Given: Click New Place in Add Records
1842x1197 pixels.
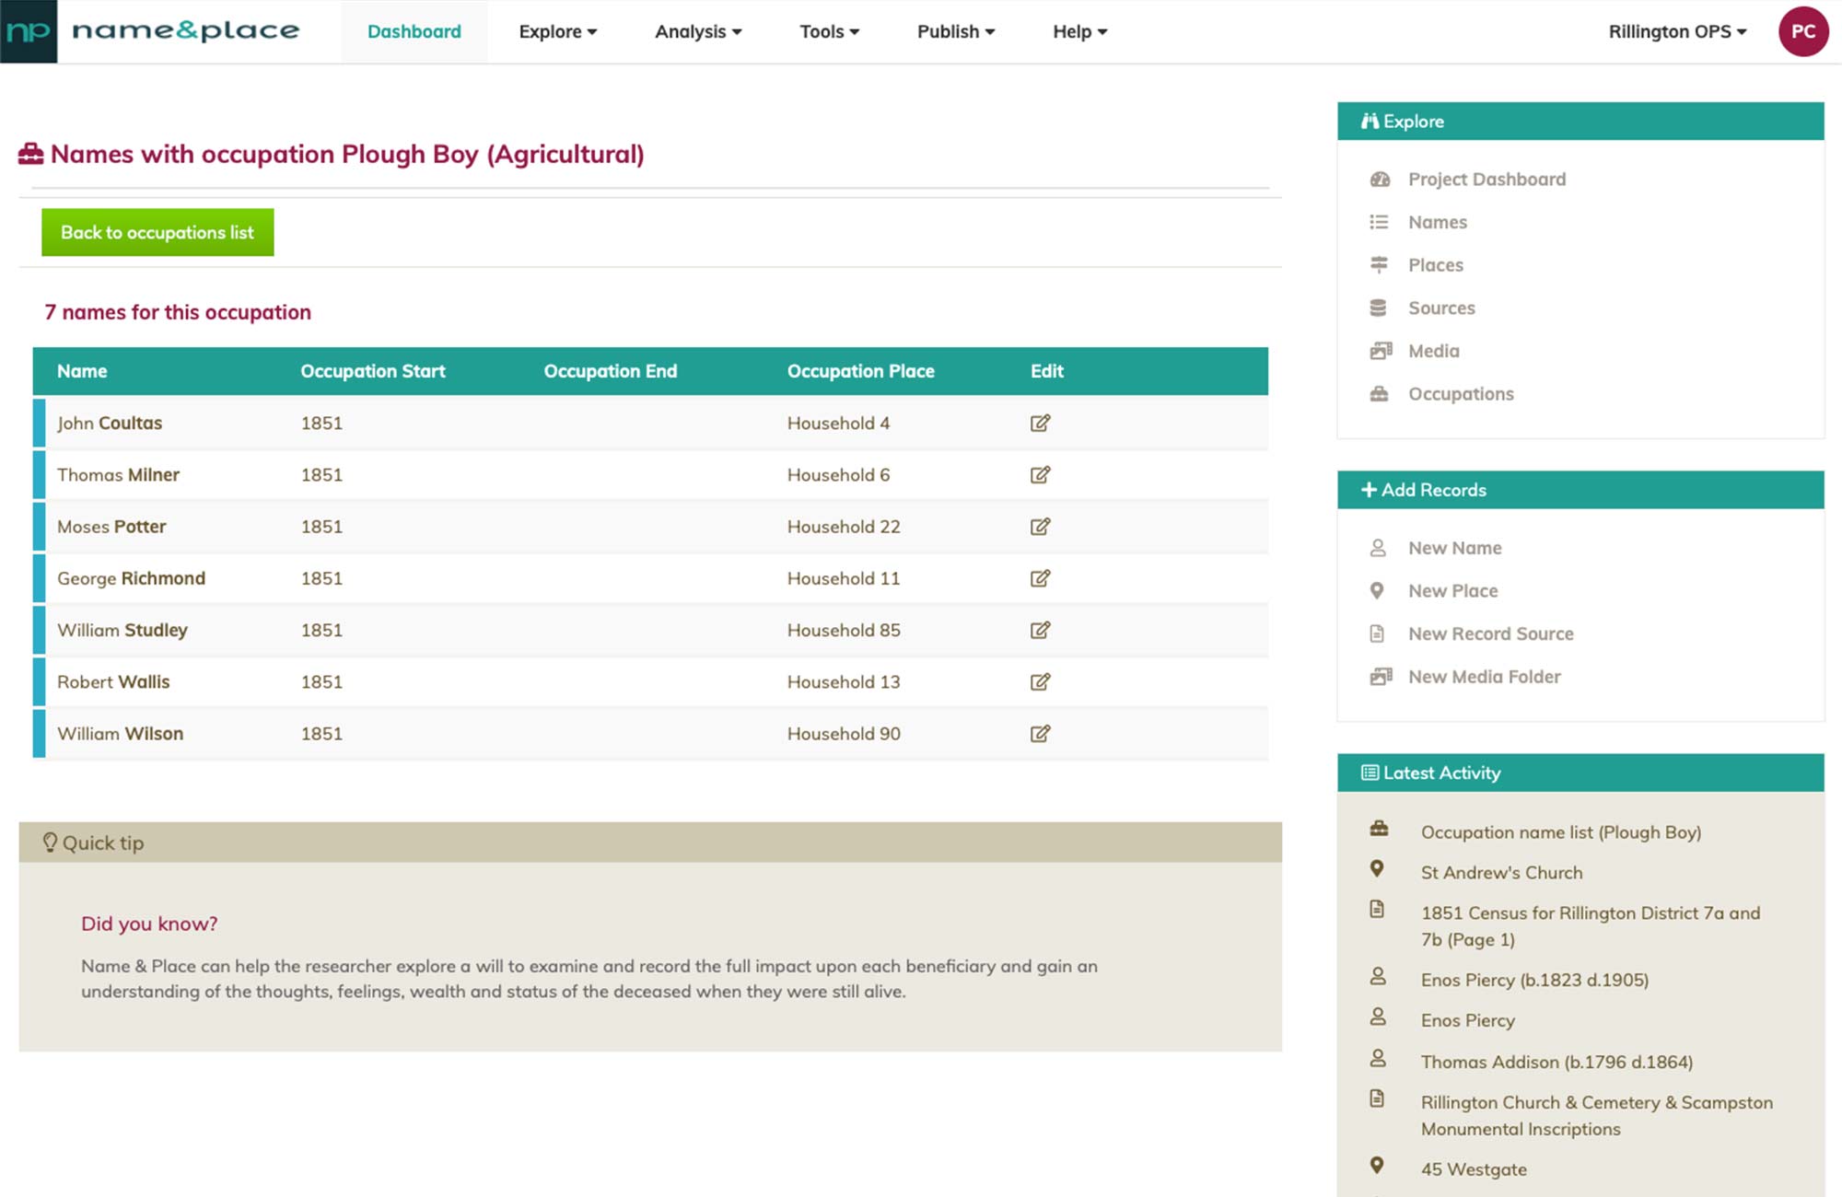Looking at the screenshot, I should (1452, 590).
